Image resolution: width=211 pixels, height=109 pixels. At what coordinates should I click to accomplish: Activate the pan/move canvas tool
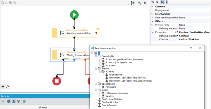pos(3,87)
